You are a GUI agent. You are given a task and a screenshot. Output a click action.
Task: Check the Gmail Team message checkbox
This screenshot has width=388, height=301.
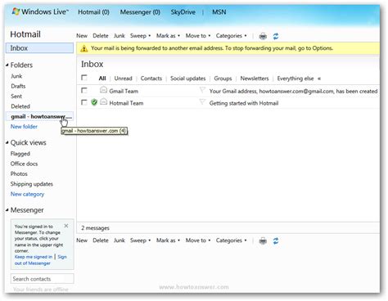point(84,90)
